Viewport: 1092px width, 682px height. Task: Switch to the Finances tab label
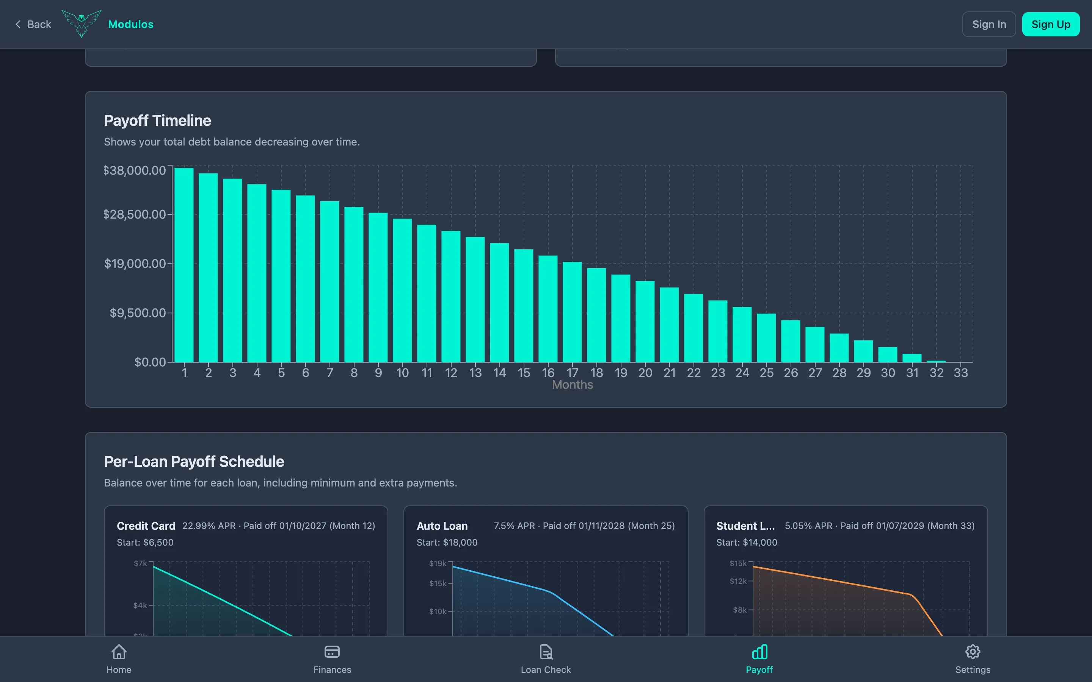(332, 670)
